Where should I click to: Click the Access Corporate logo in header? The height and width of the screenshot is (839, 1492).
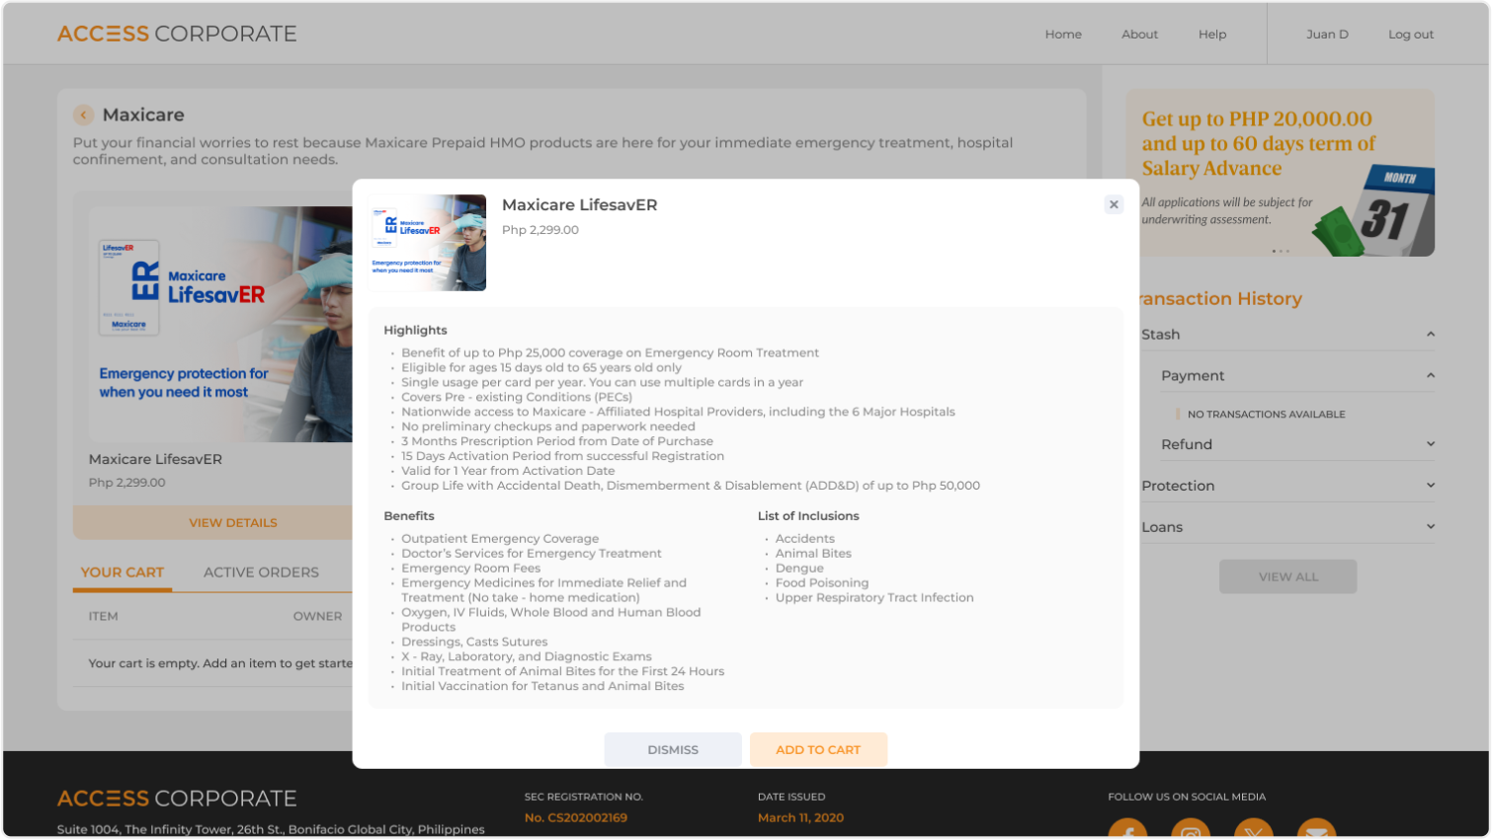[177, 34]
